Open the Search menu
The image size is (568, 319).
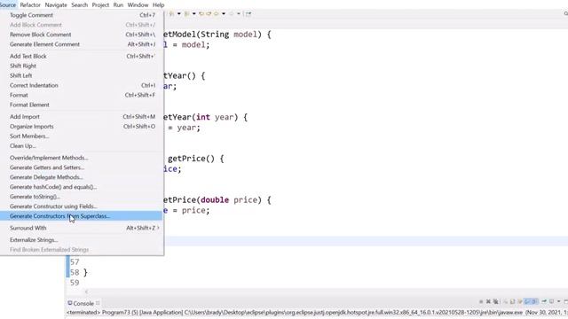click(x=79, y=5)
